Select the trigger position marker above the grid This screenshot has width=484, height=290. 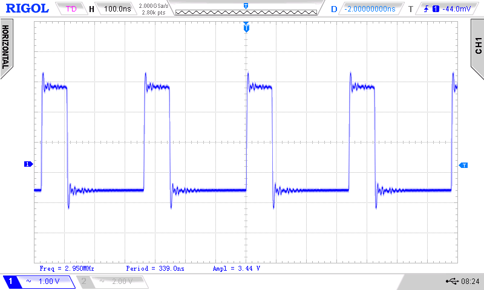click(246, 27)
